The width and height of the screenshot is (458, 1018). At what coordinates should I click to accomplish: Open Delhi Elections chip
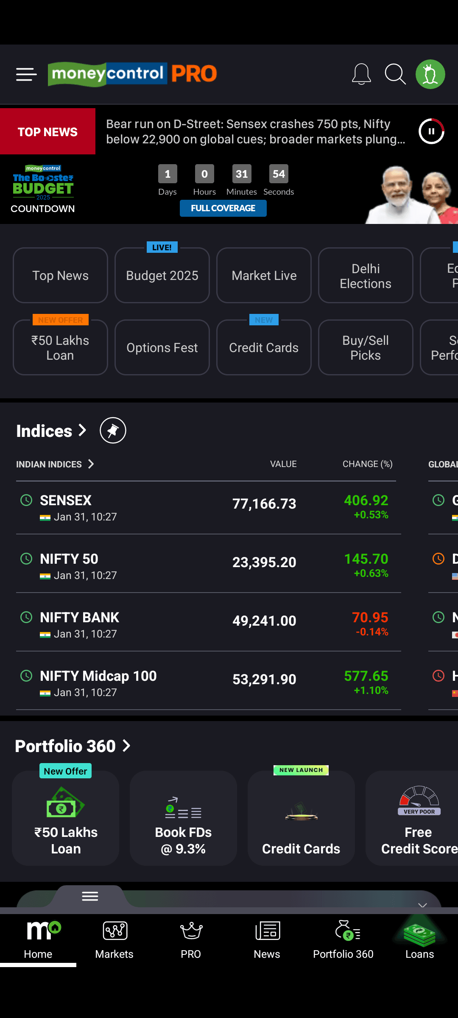[366, 275]
